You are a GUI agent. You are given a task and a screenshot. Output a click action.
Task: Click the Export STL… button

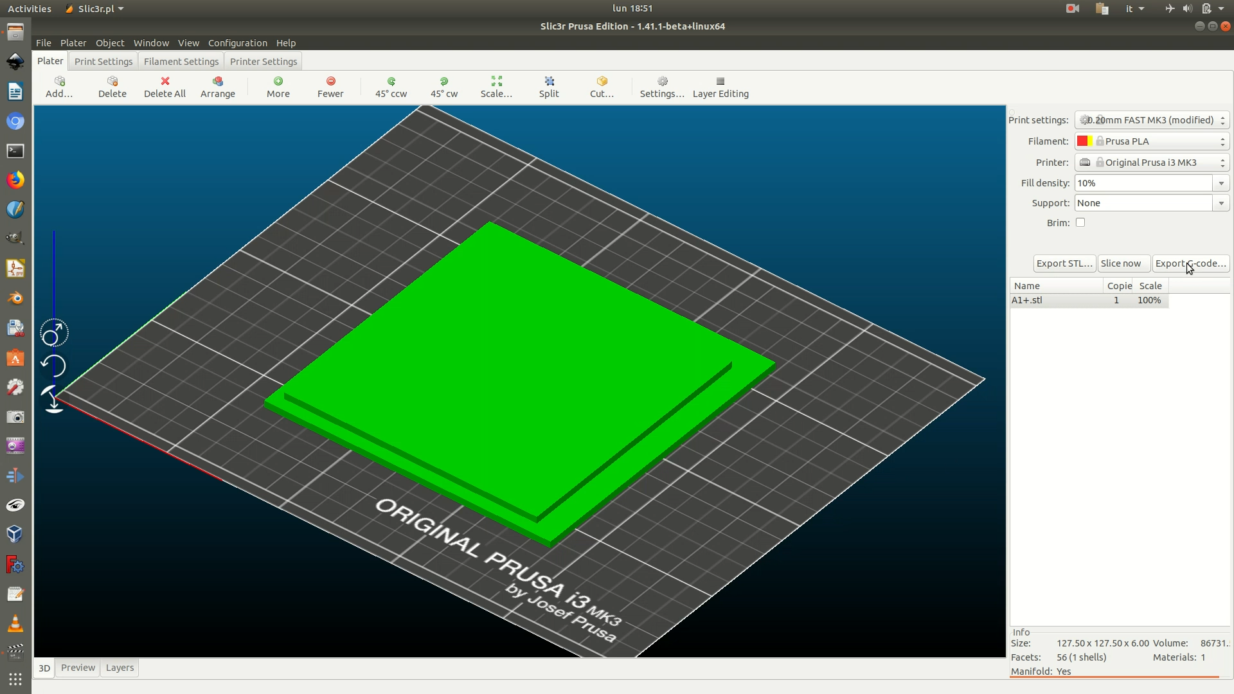point(1064,263)
